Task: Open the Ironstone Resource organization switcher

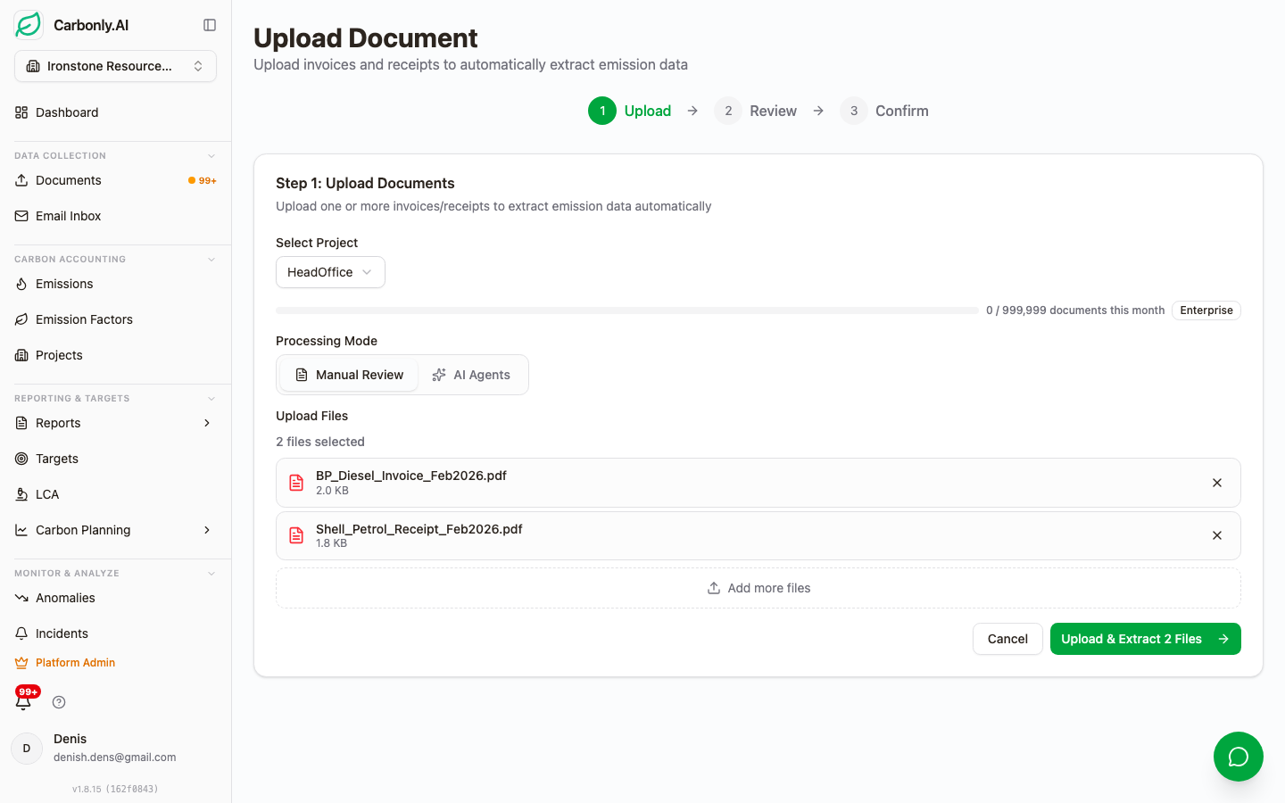Action: pos(115,66)
